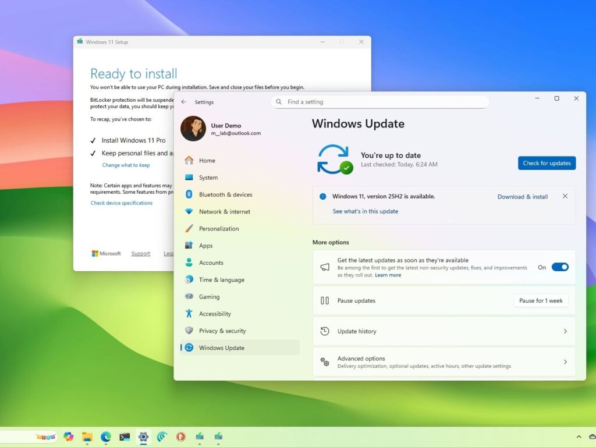Launch Microsoft Edge from the taskbar
The height and width of the screenshot is (447, 596).
[105, 437]
